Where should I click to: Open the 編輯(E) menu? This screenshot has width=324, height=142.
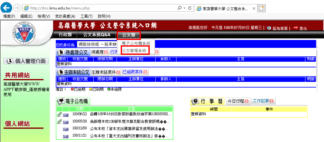tap(26, 16)
